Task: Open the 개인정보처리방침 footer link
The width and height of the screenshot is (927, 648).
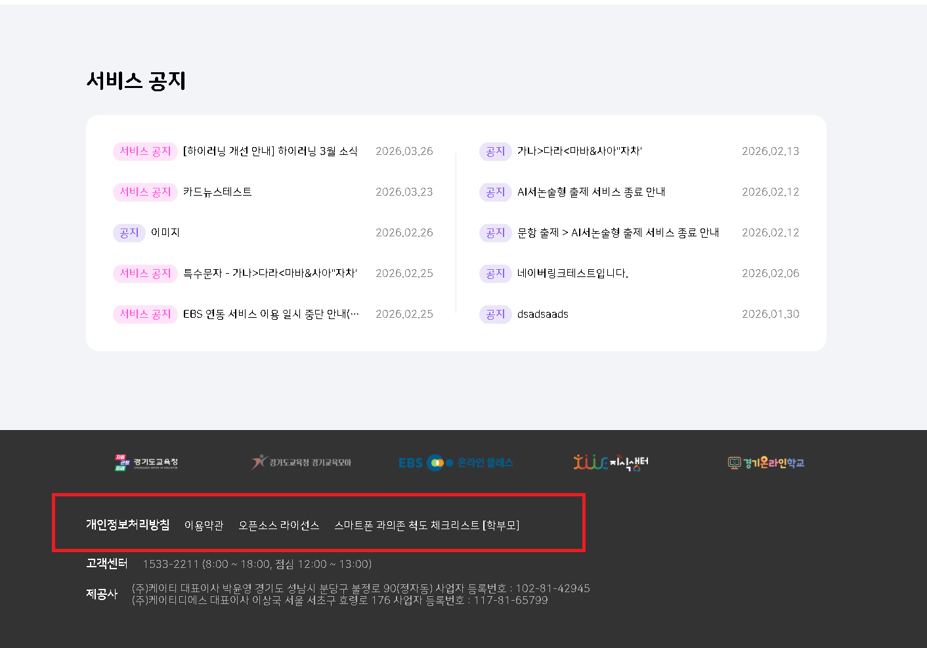Action: coord(127,525)
